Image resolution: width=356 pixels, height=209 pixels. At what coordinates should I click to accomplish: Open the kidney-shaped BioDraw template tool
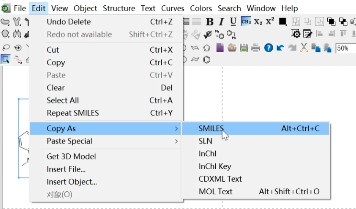pyautogui.click(x=5, y=22)
